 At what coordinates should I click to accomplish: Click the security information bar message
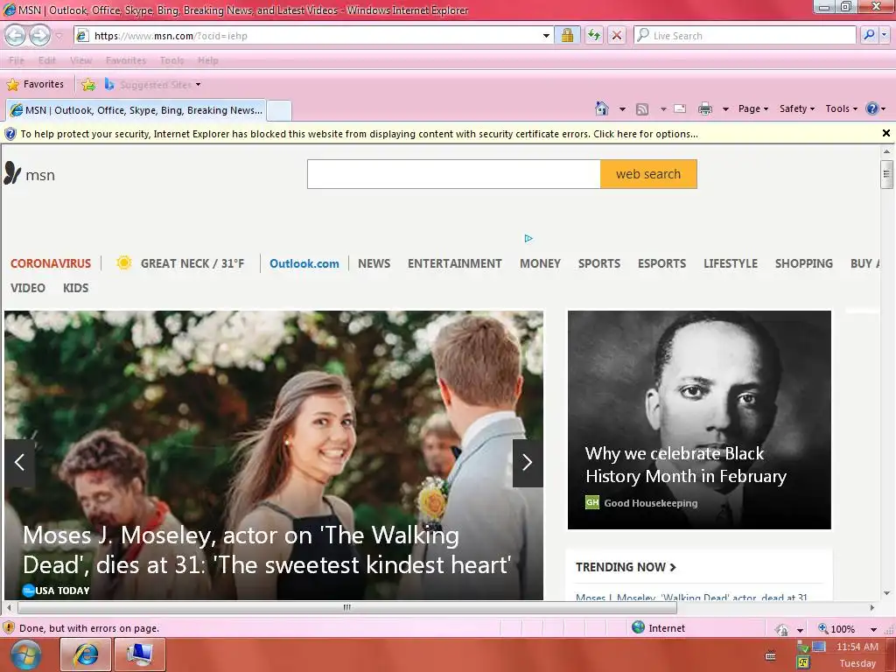tap(359, 134)
